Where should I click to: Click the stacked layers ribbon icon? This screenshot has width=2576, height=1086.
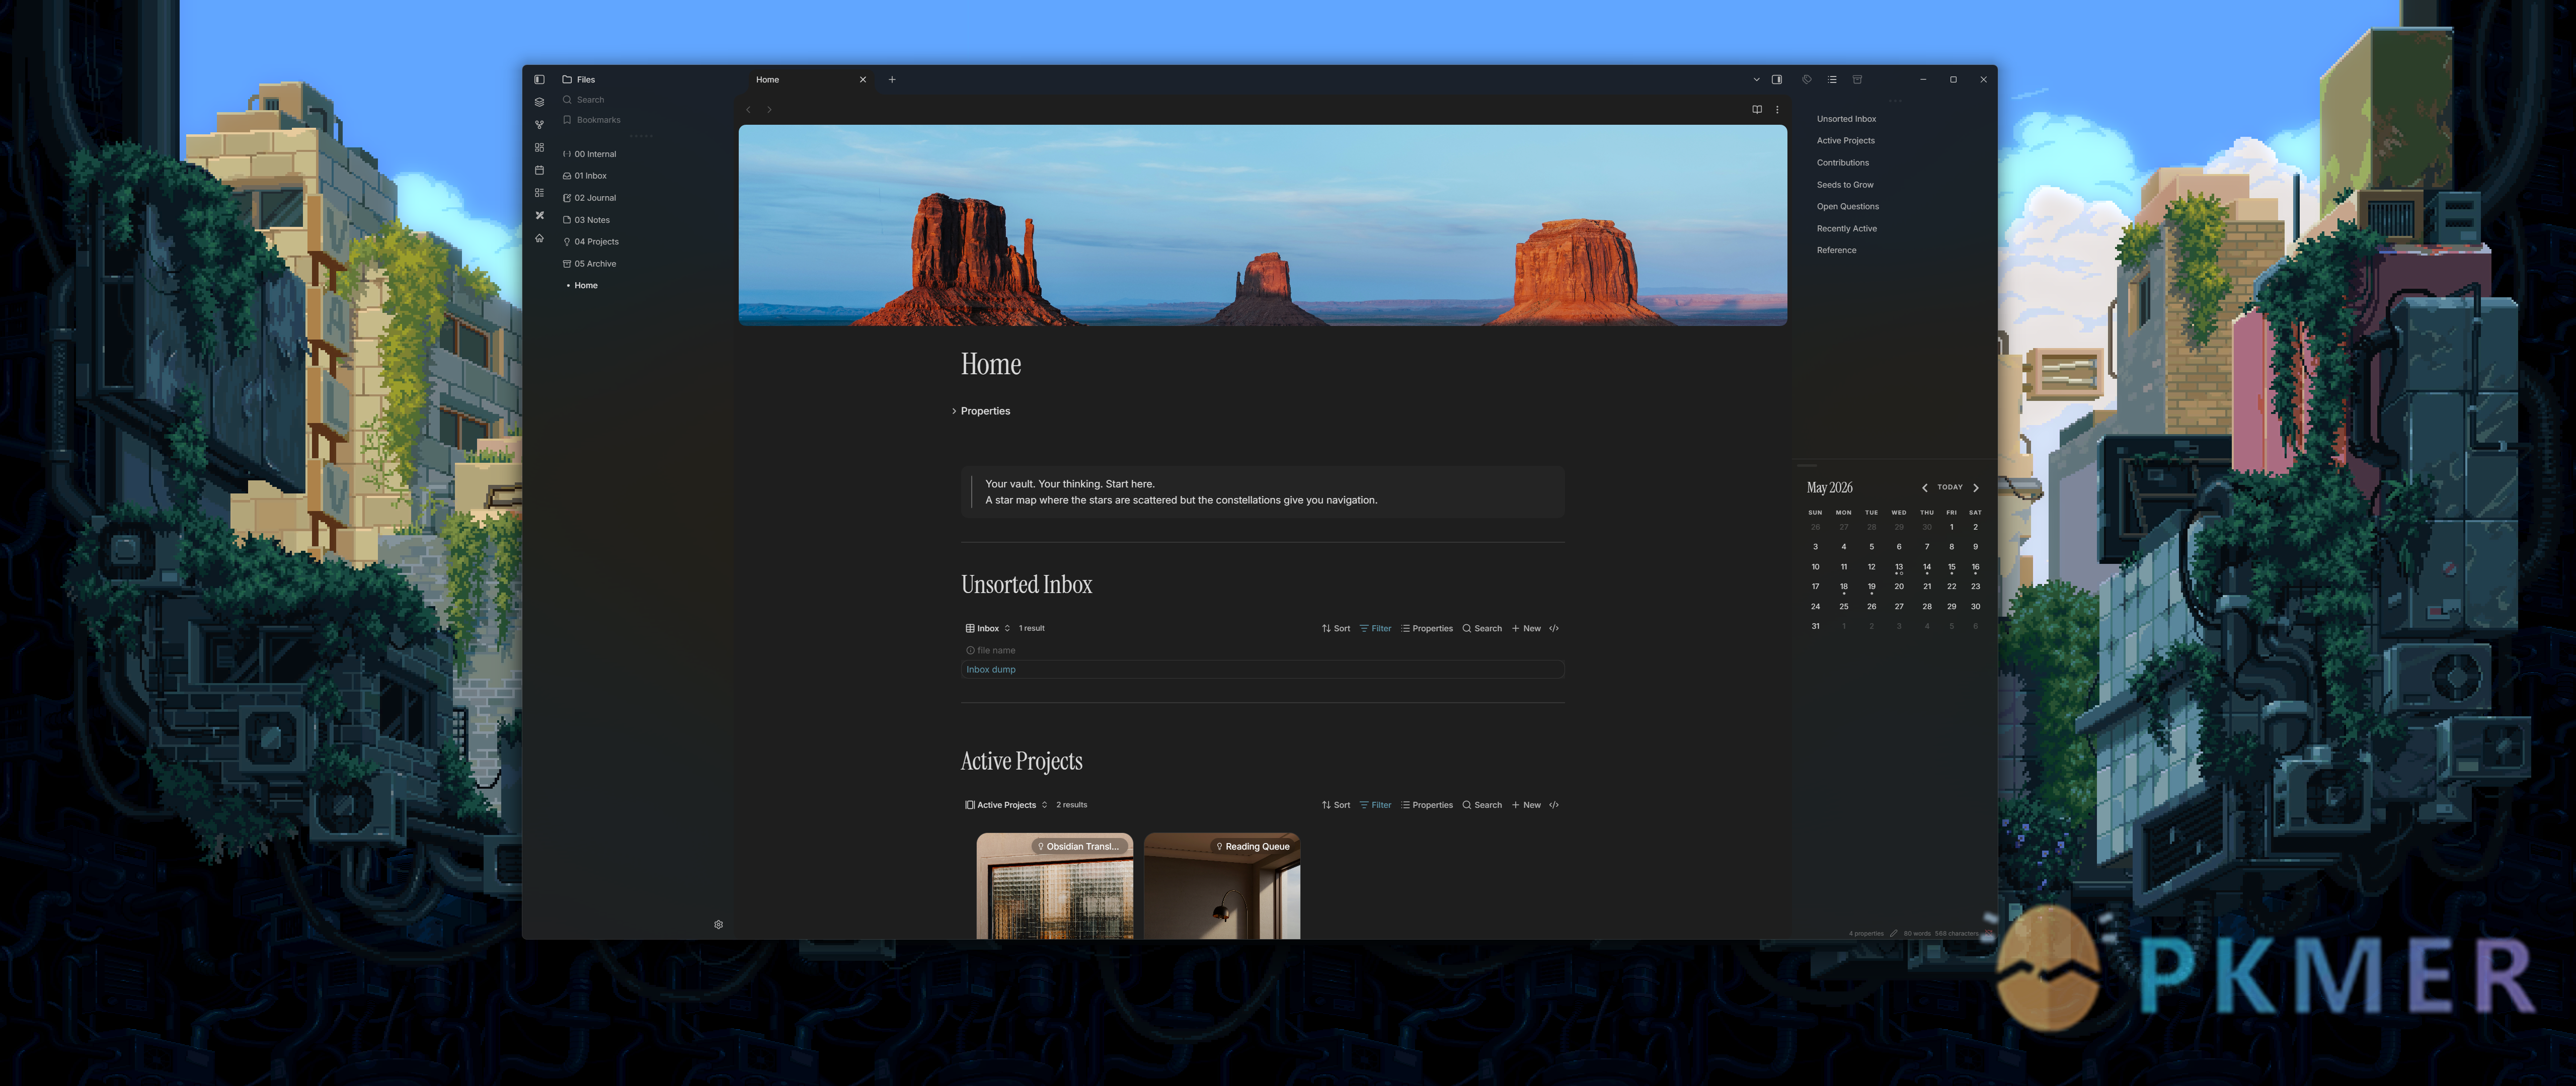[x=539, y=102]
